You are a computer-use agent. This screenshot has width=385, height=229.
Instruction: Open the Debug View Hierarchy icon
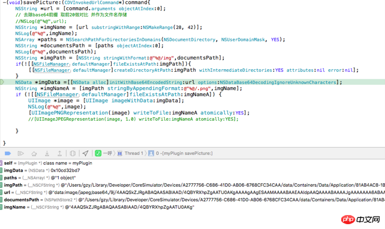tap(72, 153)
